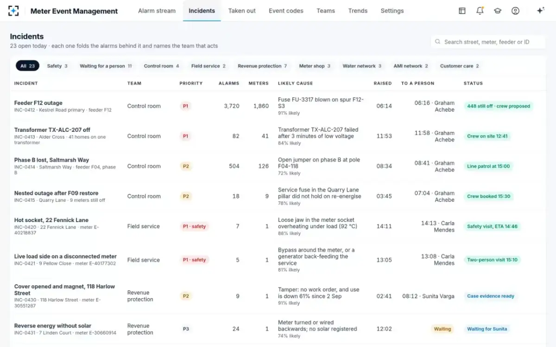Viewport: 556px width, 347px height.
Task: Go to the Event codes tab
Action: [286, 11]
